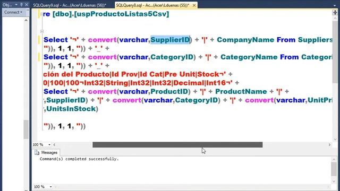
Task: Select the Messages results tab
Action: pos(46,152)
